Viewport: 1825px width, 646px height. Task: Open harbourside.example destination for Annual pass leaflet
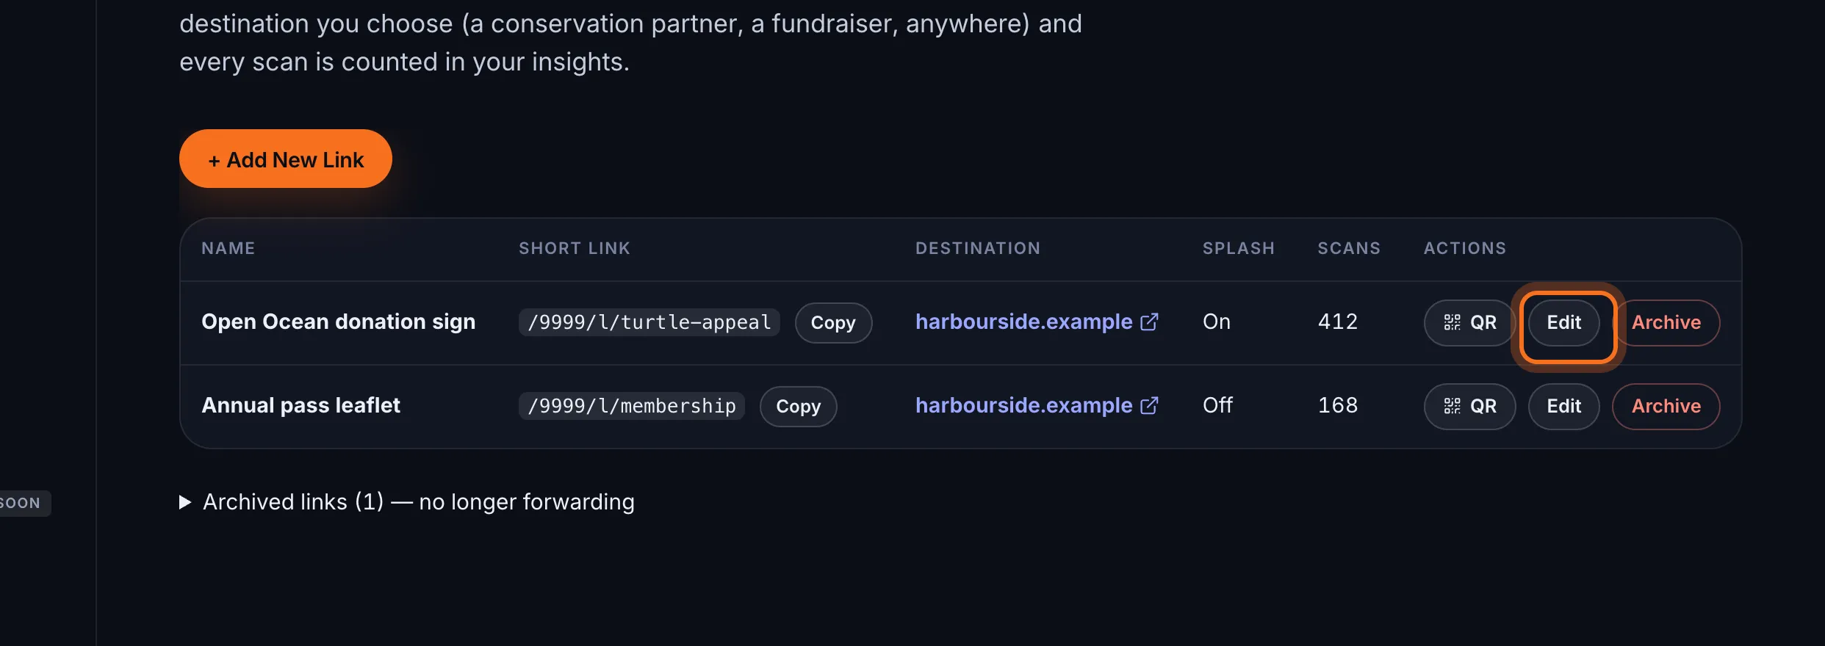point(1037,405)
